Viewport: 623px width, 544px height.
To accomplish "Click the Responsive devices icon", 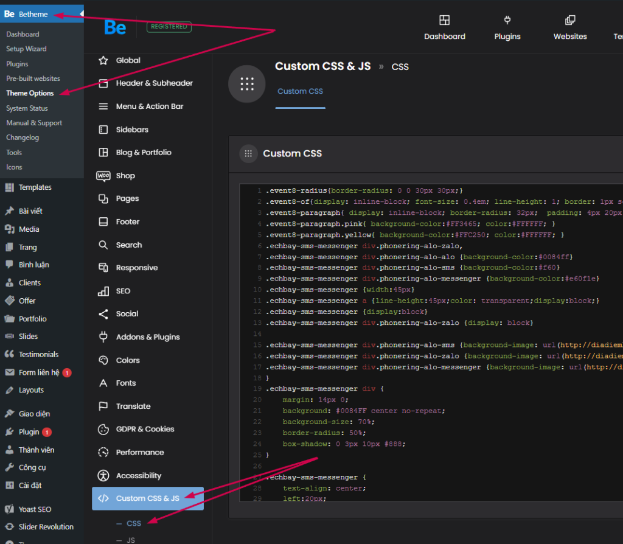I will [x=103, y=268].
